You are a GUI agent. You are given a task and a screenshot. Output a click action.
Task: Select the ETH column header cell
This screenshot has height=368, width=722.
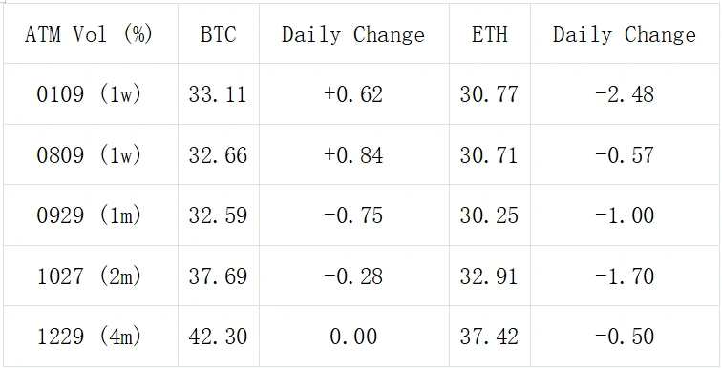[x=490, y=33]
